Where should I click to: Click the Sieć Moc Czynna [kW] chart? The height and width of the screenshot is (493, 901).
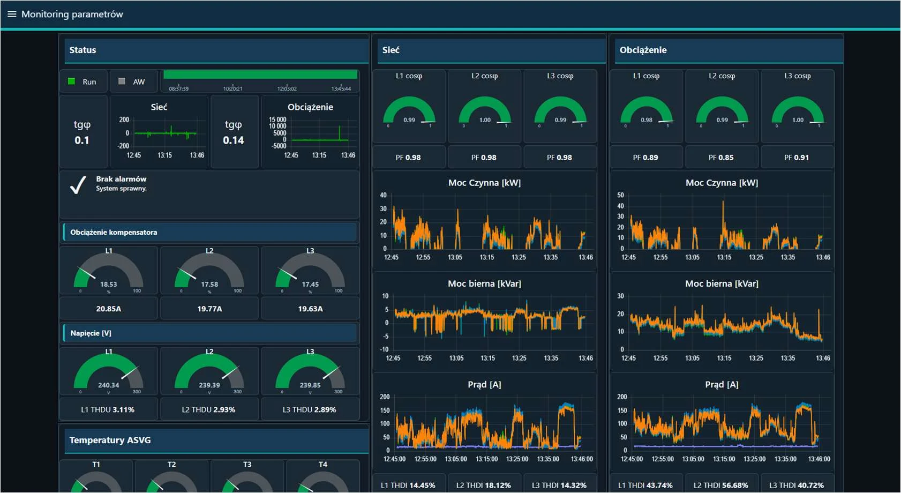click(x=485, y=221)
